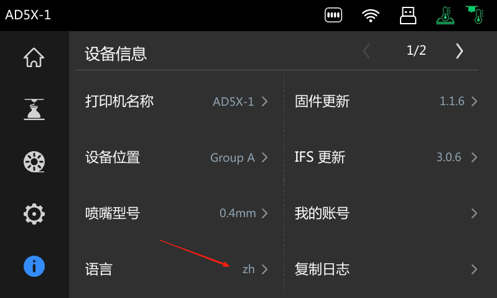Tap the bed temperature icon

pos(445,15)
